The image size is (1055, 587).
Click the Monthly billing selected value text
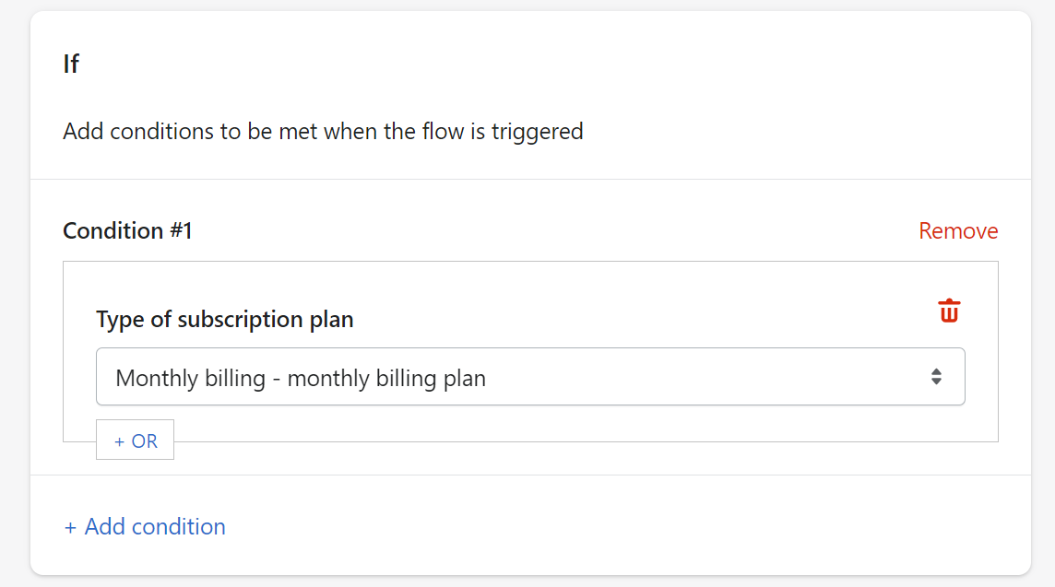click(x=301, y=378)
